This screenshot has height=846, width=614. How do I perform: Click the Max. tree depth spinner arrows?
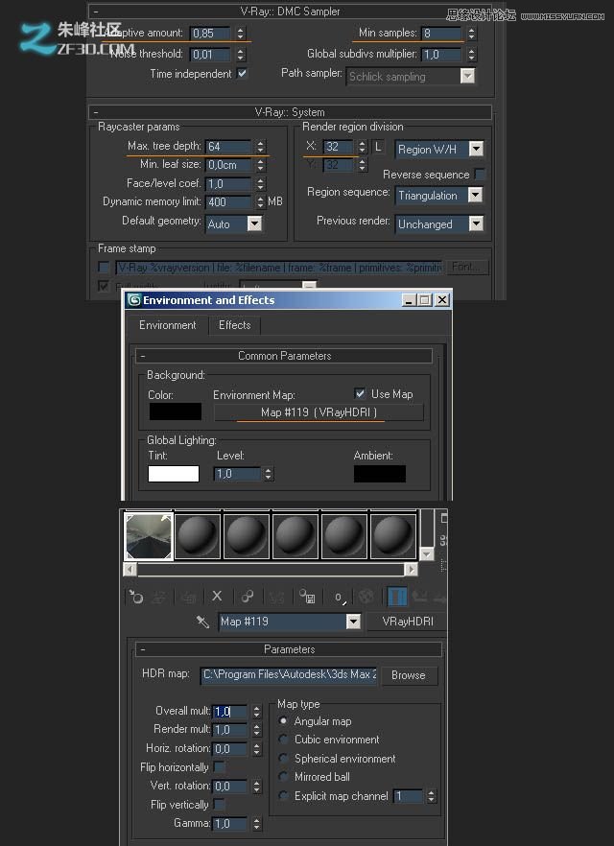(261, 146)
